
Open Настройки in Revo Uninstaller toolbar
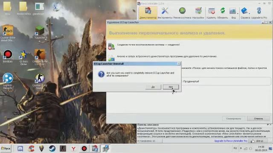[x=198, y=13]
